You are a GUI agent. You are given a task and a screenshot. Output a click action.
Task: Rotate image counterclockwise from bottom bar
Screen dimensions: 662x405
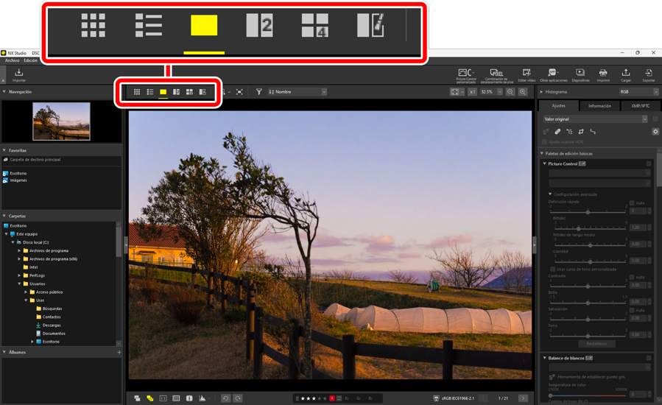coord(226,398)
